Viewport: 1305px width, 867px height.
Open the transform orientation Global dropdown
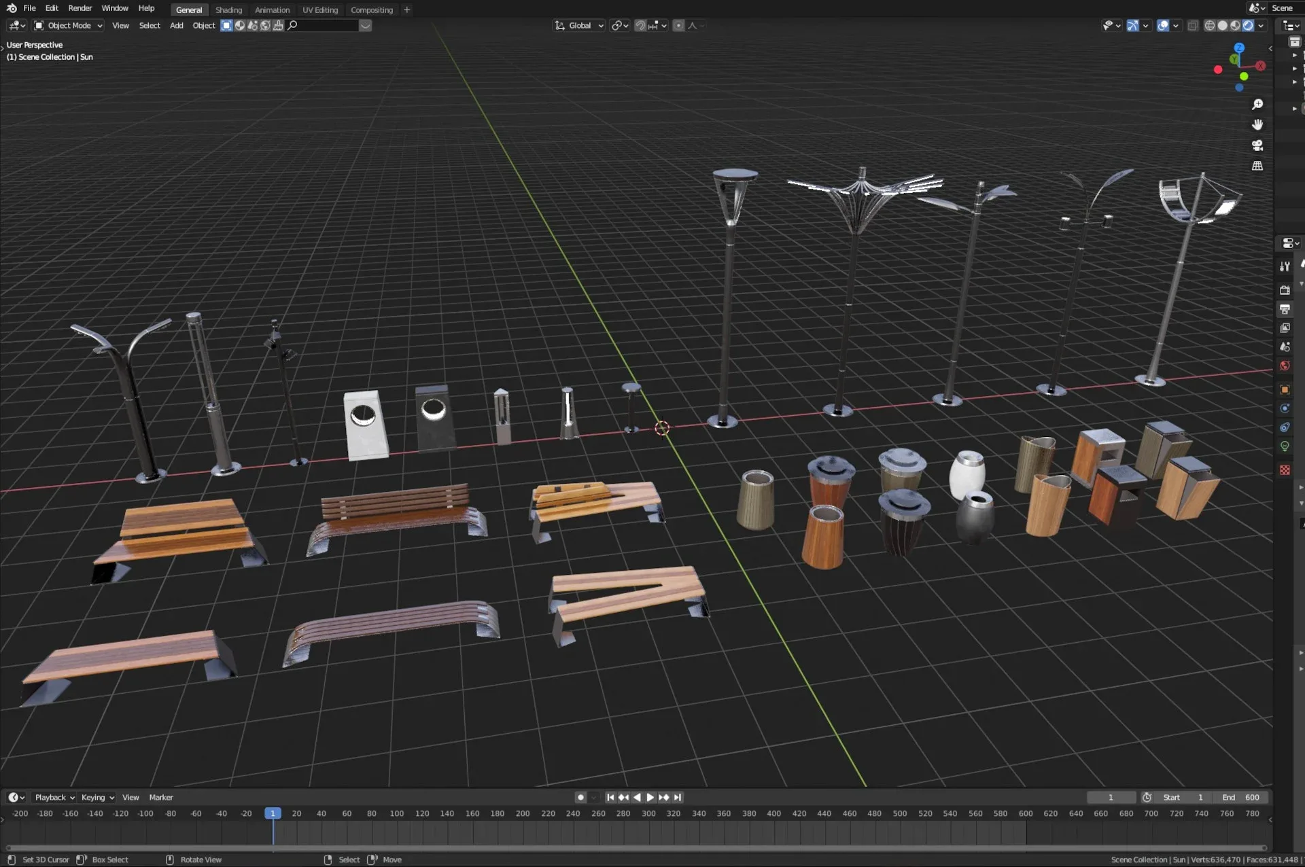(581, 25)
